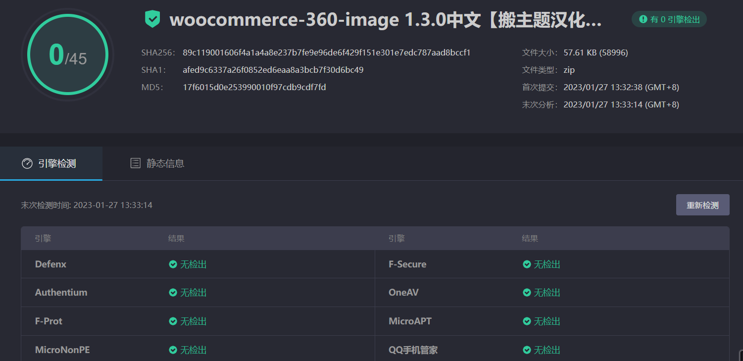Click the 首次提交 timestamp 13:32:38
The width and height of the screenshot is (743, 361).
pos(621,87)
